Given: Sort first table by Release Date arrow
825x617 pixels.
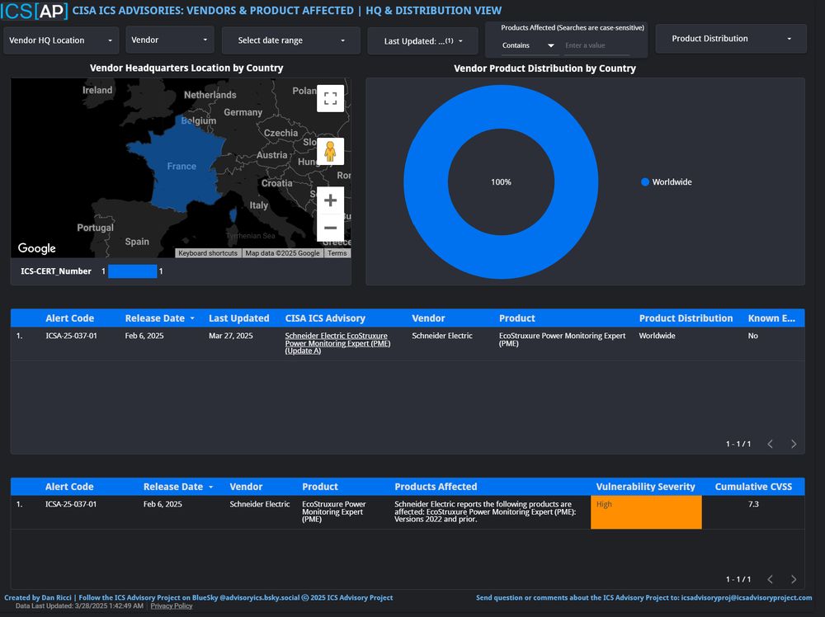Looking at the screenshot, I should coord(192,318).
